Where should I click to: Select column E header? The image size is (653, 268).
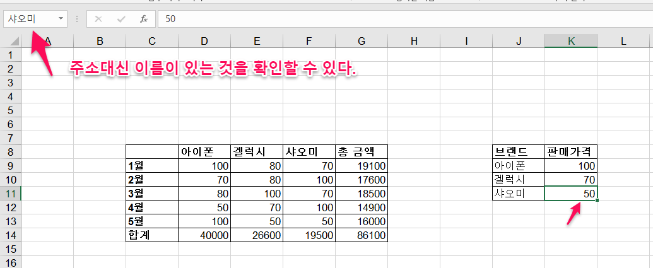click(257, 41)
